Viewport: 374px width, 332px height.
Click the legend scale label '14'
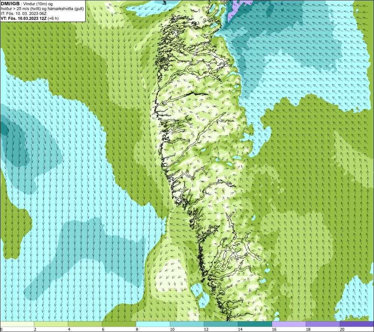coord(240,329)
